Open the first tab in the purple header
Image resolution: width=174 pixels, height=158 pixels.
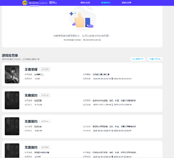85,3
